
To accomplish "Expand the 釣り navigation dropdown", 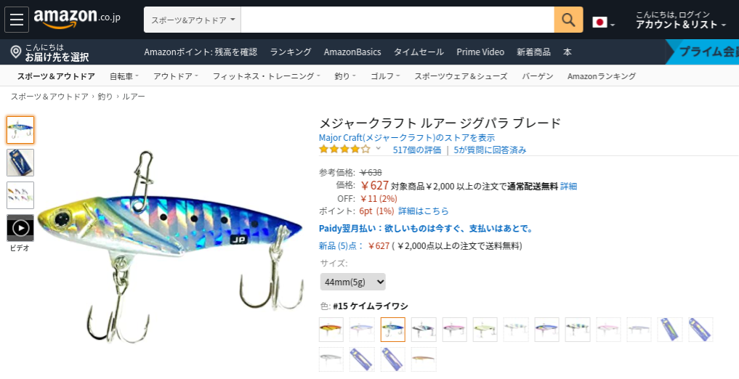I will (345, 76).
